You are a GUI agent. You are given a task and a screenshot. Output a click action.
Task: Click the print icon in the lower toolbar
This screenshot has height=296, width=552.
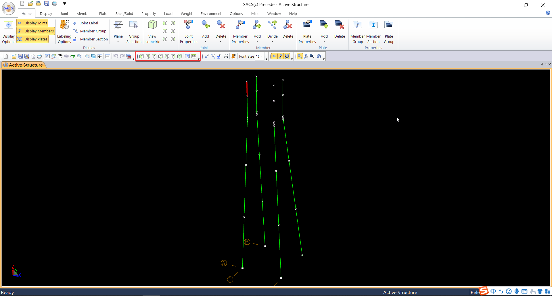point(39,56)
